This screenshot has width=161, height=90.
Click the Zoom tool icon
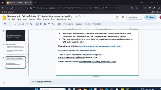31,24
